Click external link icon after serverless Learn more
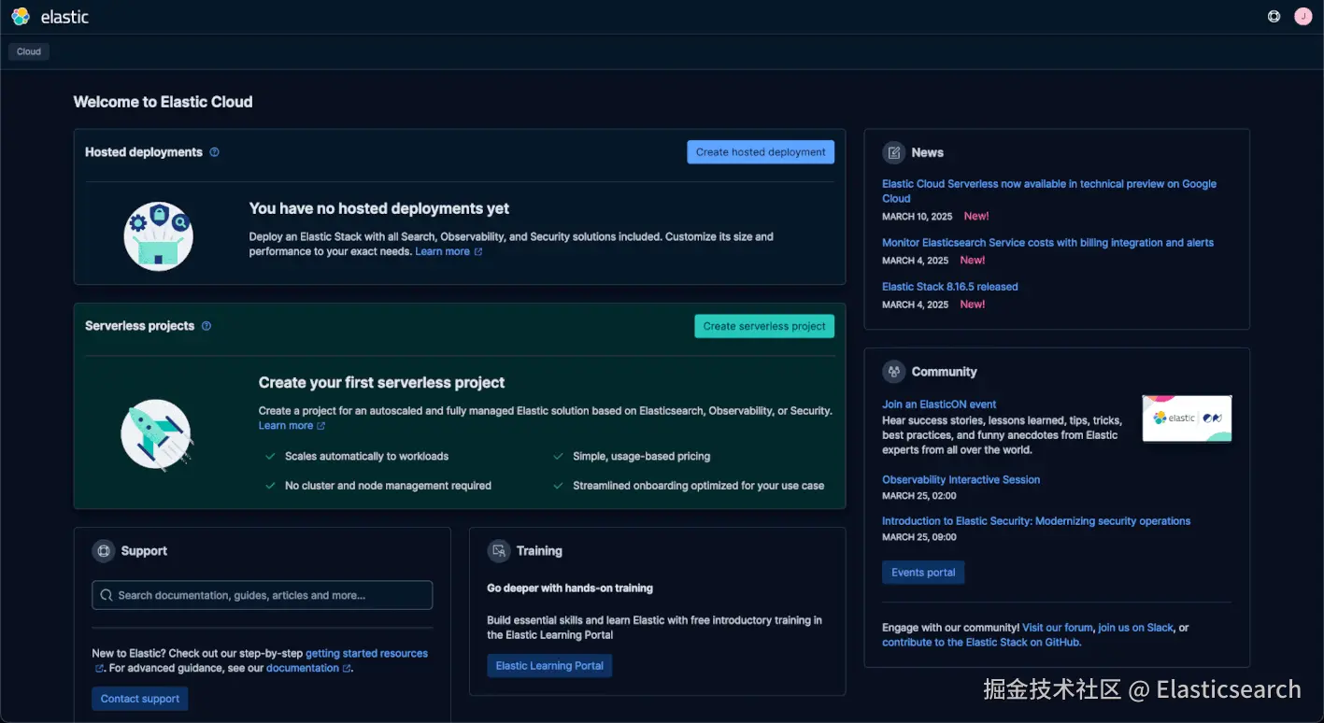 click(321, 426)
